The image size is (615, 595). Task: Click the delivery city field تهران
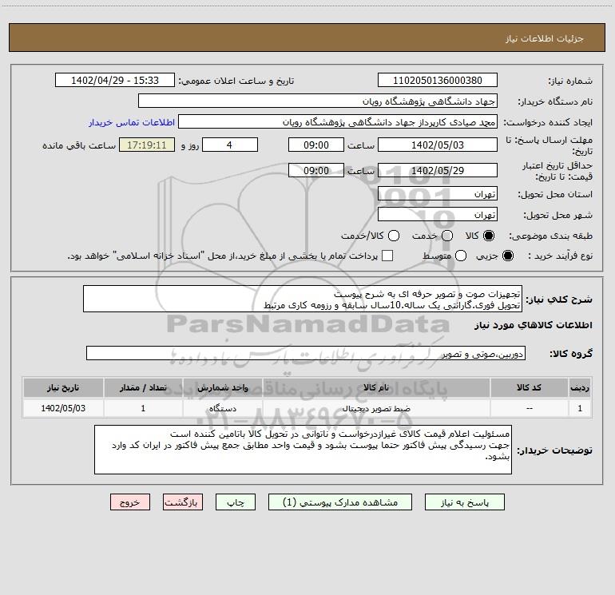pos(438,215)
